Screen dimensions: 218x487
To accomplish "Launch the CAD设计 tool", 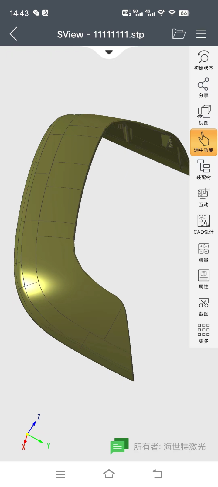I will [203, 224].
